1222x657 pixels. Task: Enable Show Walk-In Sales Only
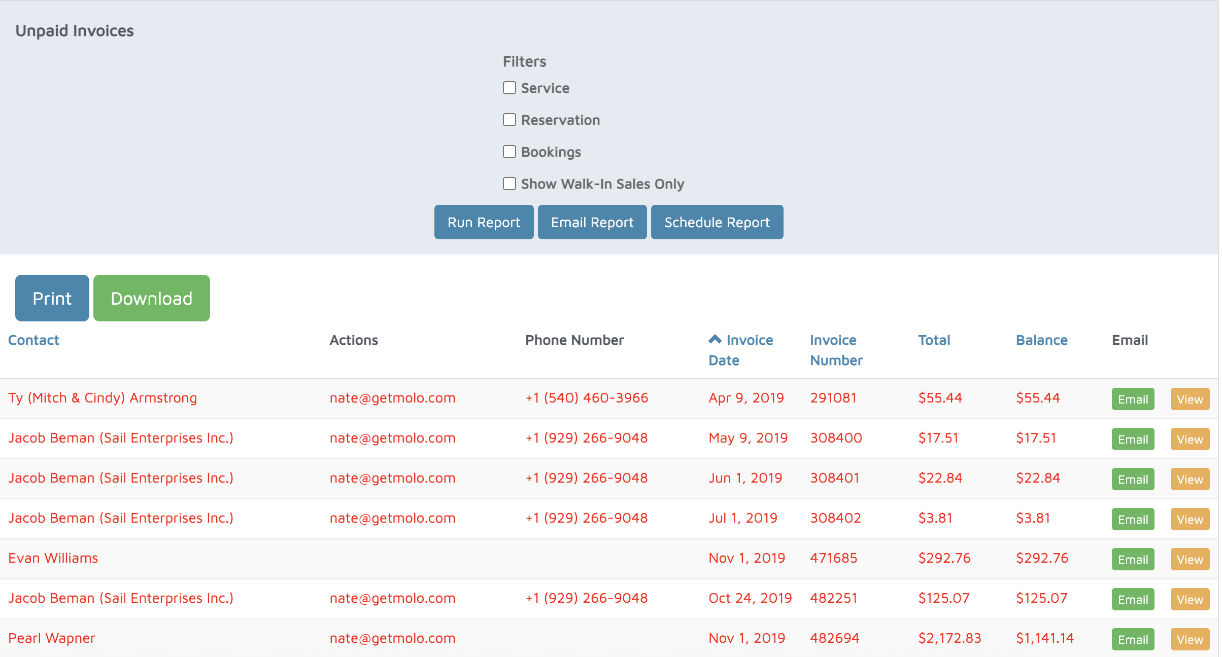pos(509,184)
